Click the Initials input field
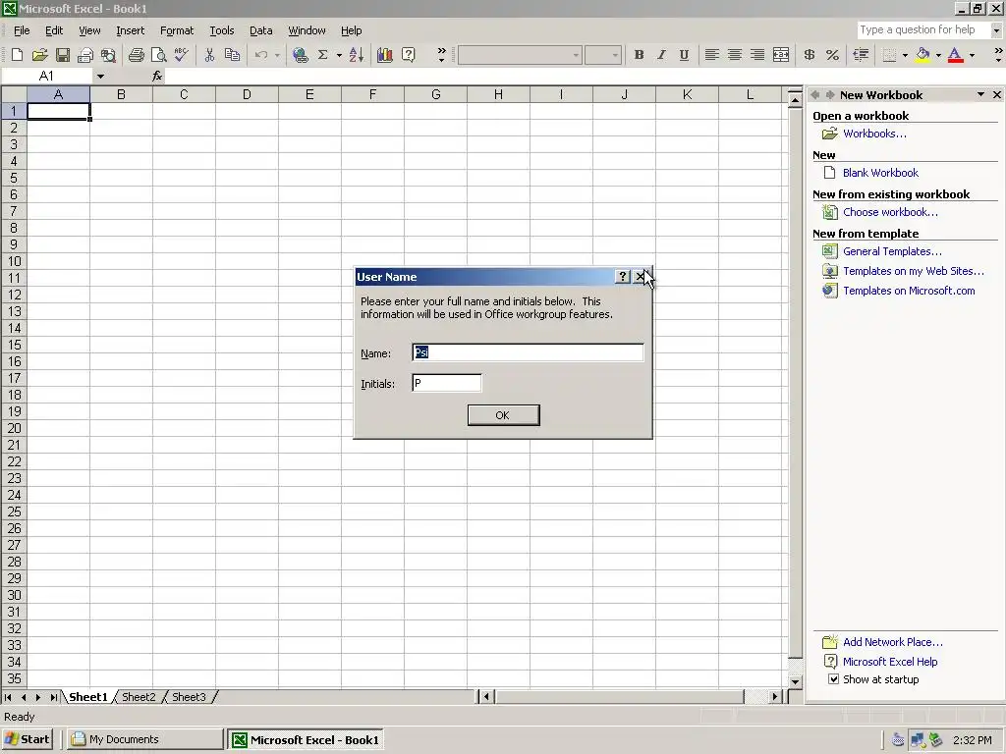This screenshot has width=1006, height=754. 447,384
